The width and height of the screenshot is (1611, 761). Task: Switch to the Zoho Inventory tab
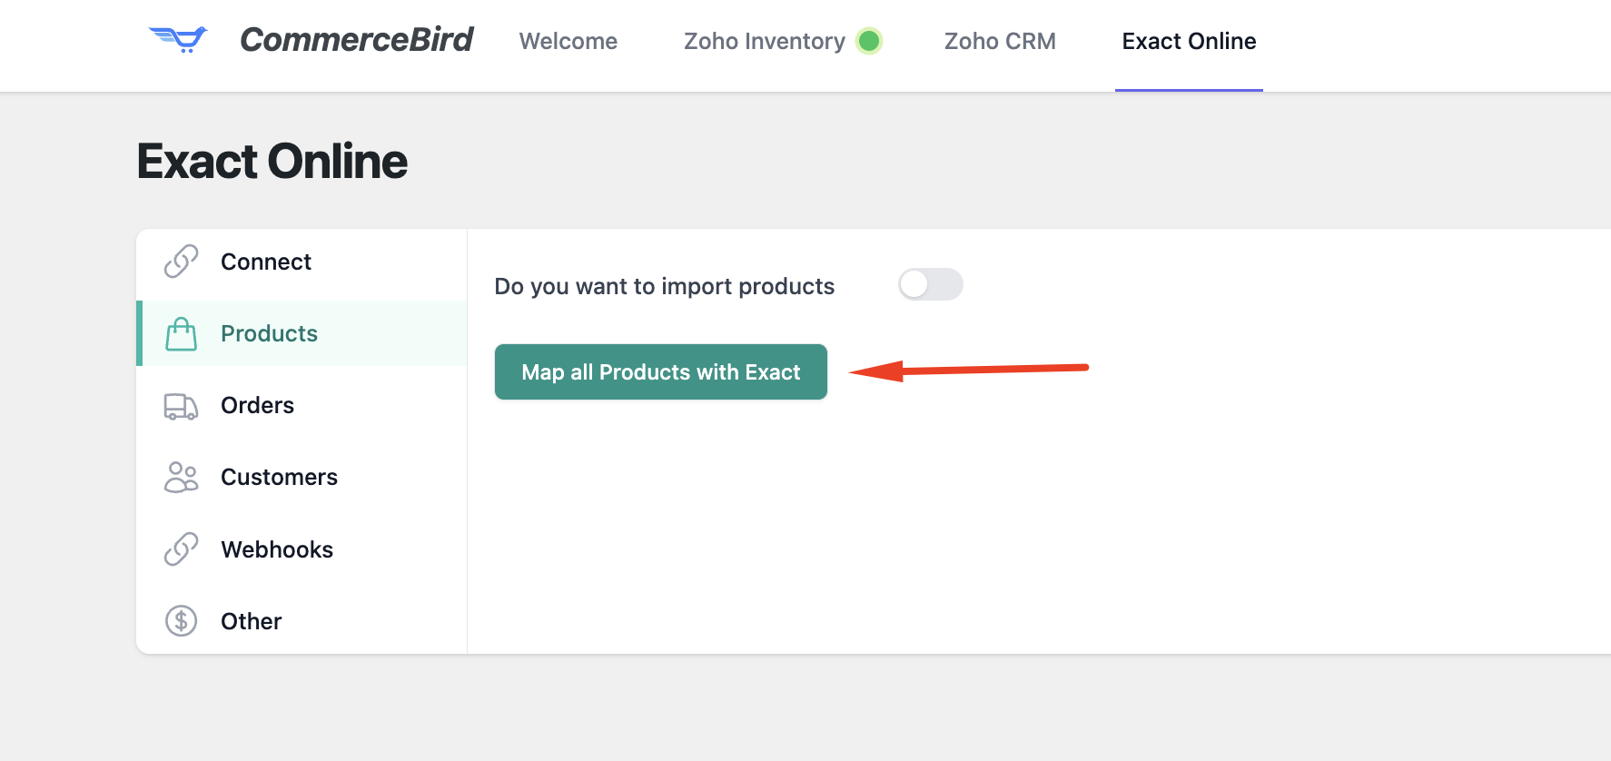[x=765, y=41]
